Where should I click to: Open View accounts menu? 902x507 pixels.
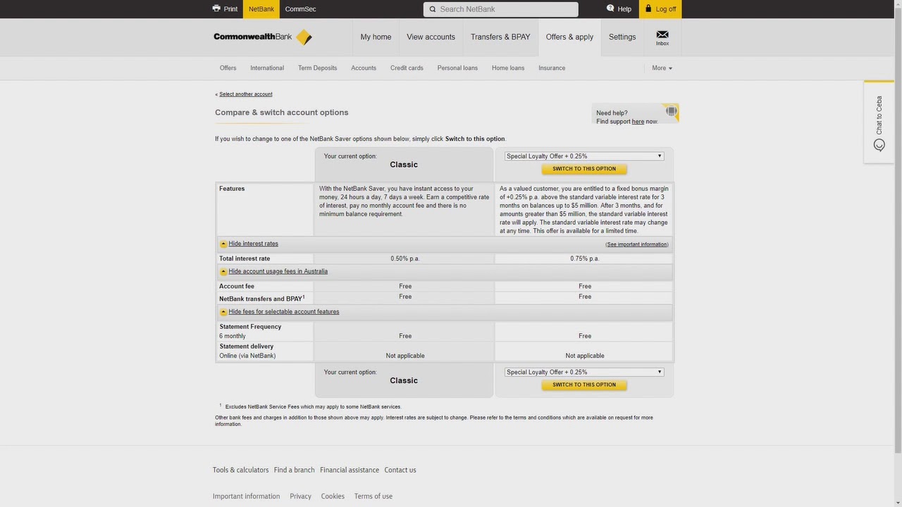pos(431,37)
